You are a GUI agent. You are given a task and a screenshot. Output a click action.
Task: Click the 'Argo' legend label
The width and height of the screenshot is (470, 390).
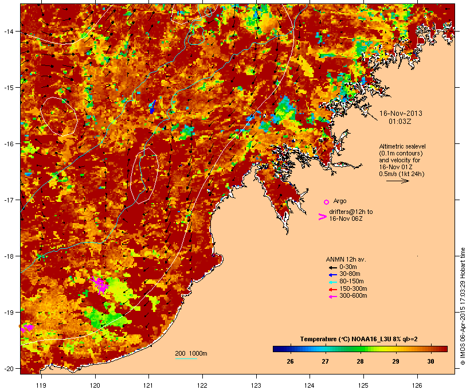pyautogui.click(x=340, y=201)
